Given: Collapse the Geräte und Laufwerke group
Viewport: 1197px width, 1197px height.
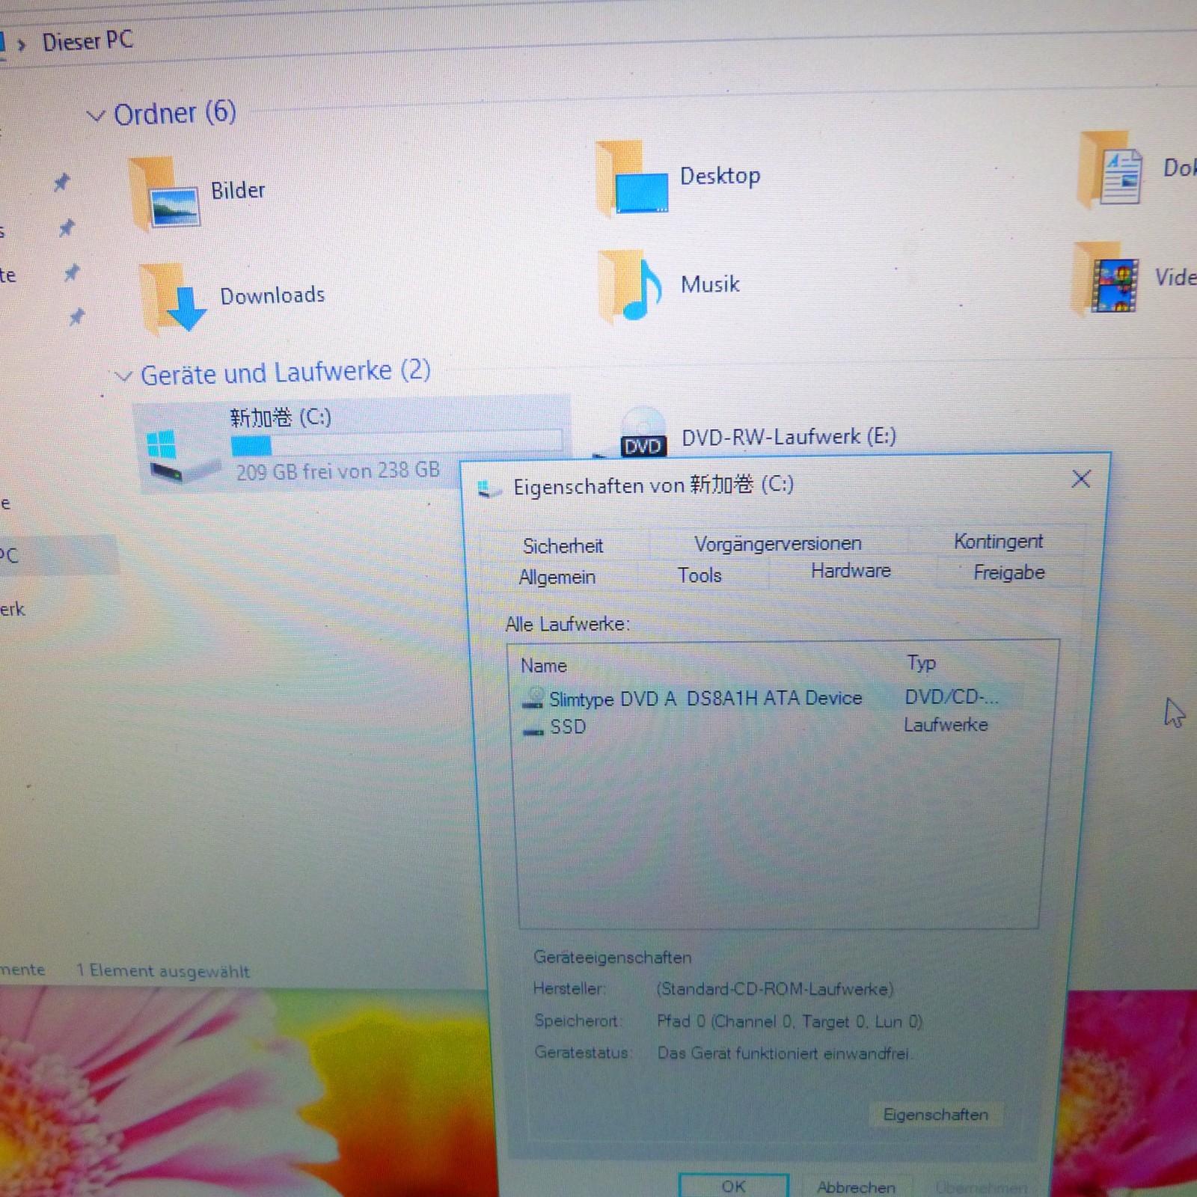Looking at the screenshot, I should click(x=123, y=376).
